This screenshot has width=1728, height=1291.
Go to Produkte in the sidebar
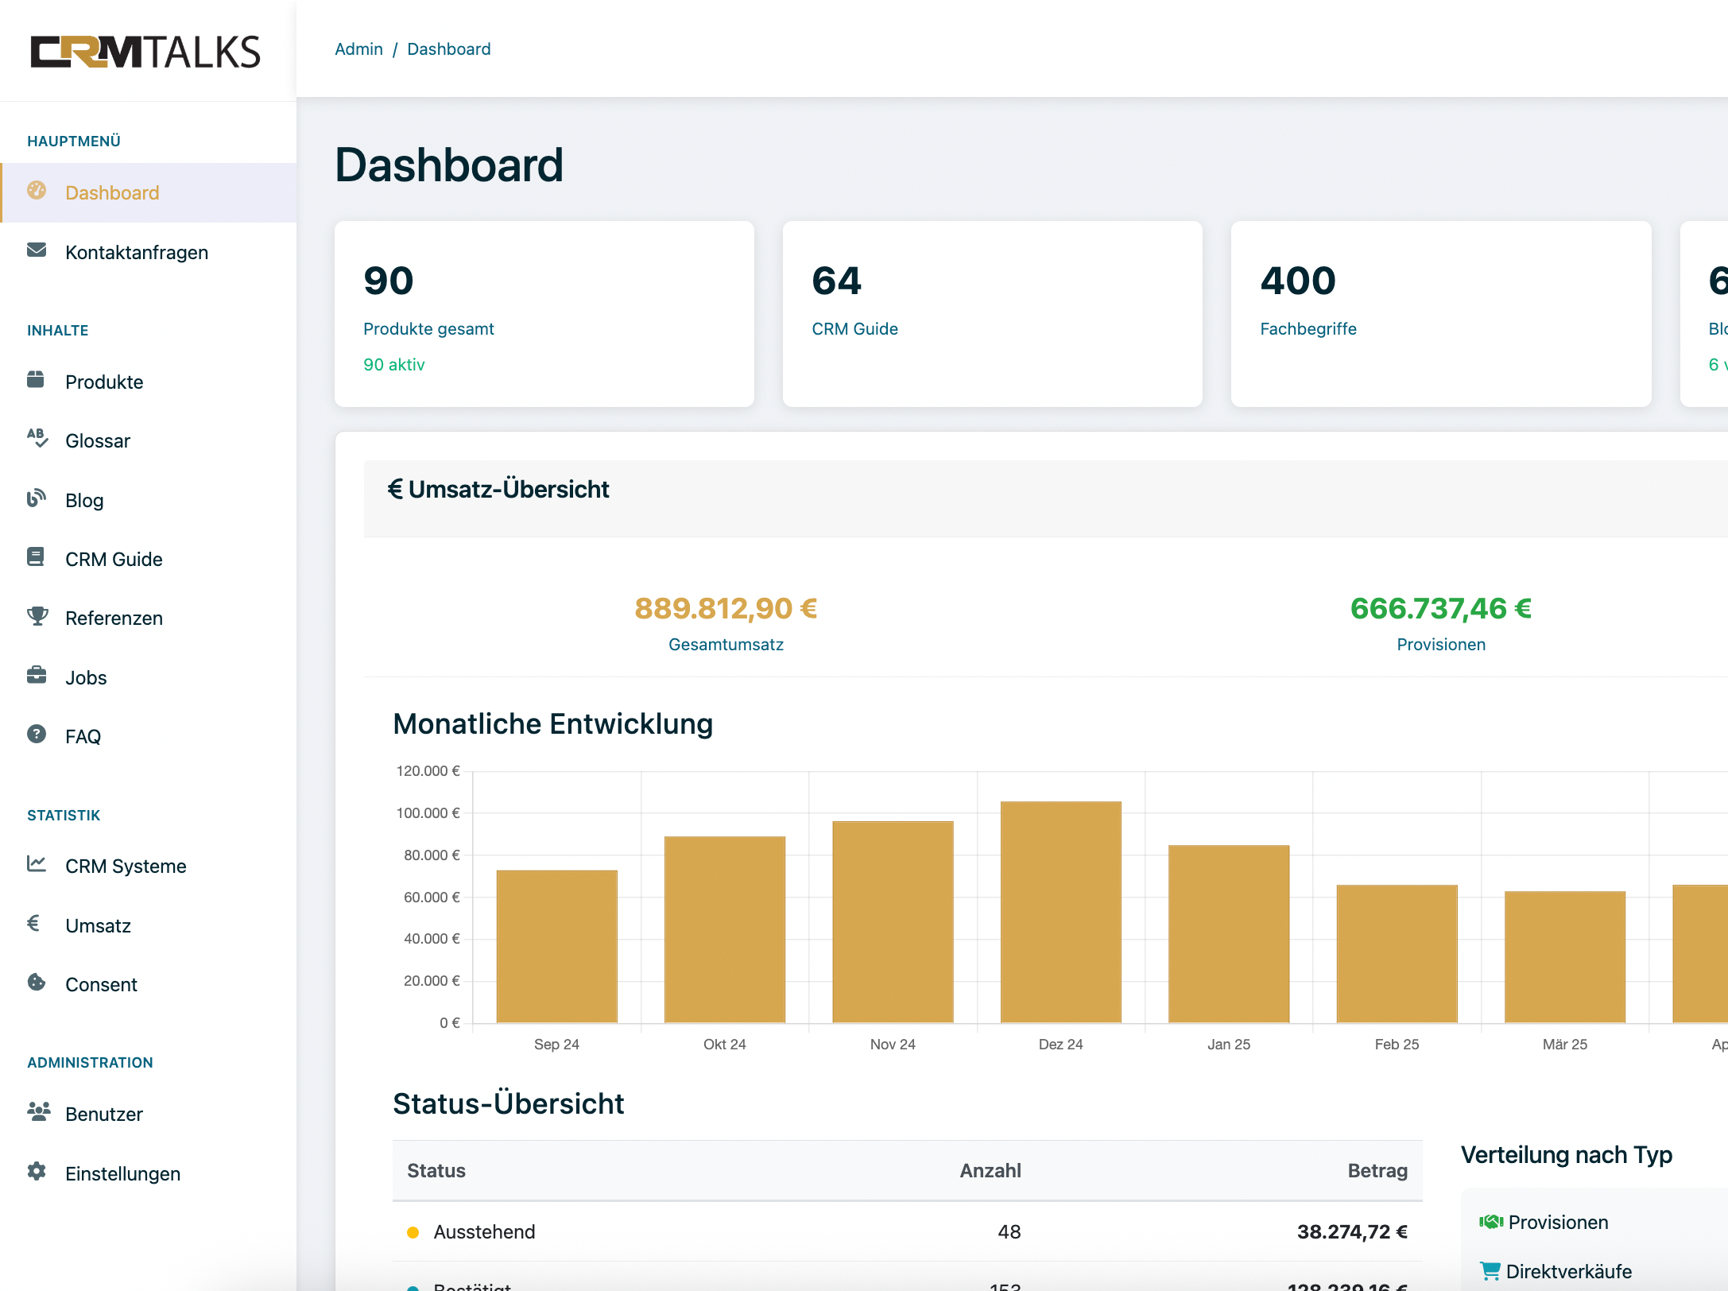(149, 382)
